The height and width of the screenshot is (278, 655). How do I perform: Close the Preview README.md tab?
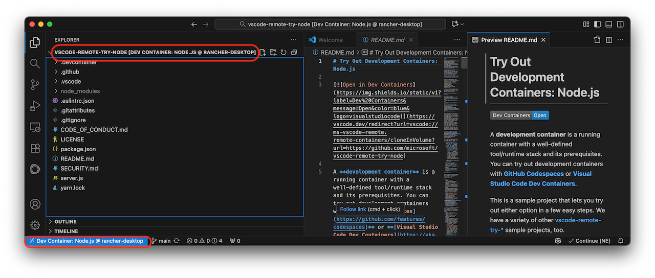point(543,40)
